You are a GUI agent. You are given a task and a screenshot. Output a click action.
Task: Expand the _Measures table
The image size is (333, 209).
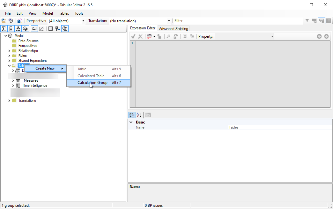coord(13,80)
